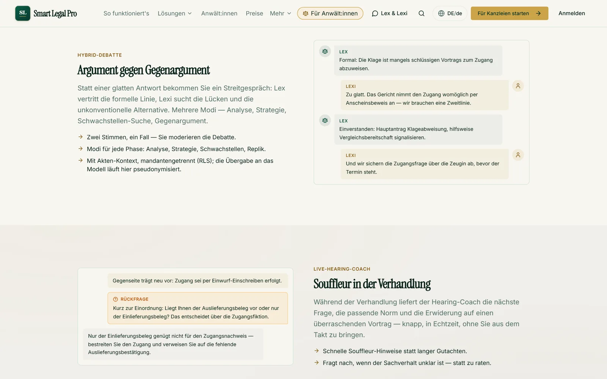The width and height of the screenshot is (607, 379).
Task: Click Lexi message 'Und wir sichern die Zugangsfrage'
Action: pyautogui.click(x=425, y=164)
